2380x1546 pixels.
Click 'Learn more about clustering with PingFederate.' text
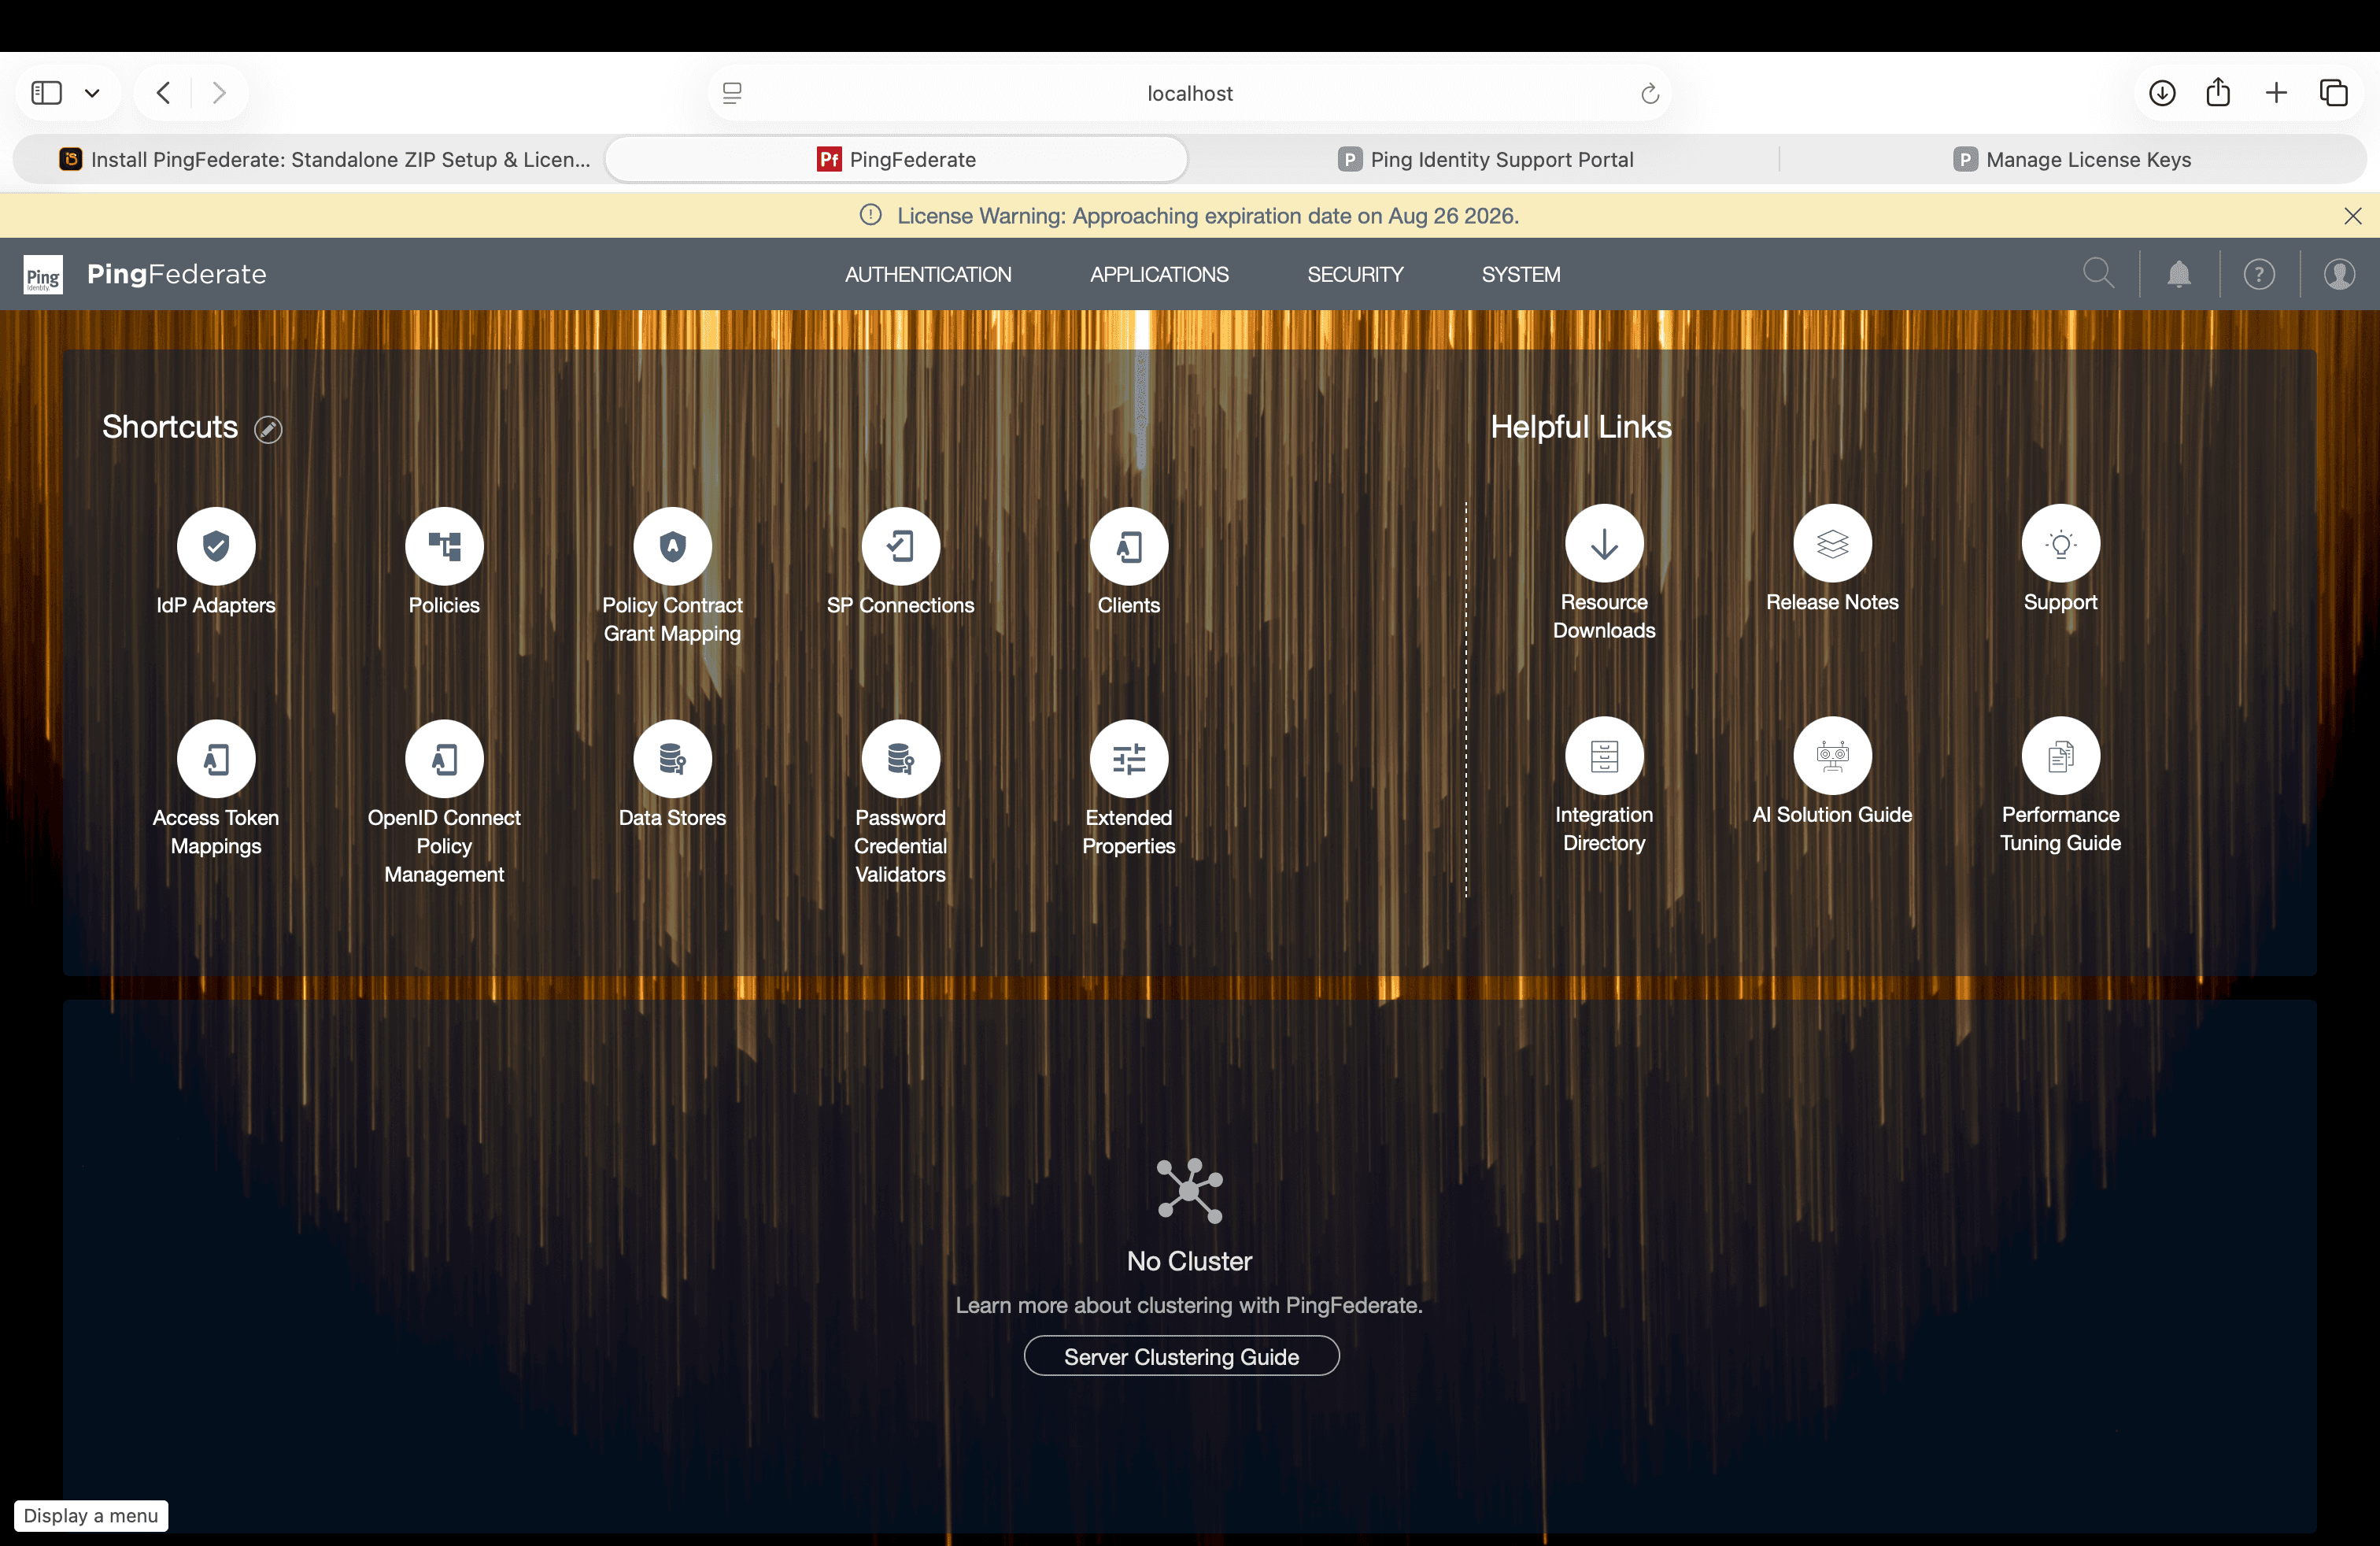(x=1189, y=1305)
